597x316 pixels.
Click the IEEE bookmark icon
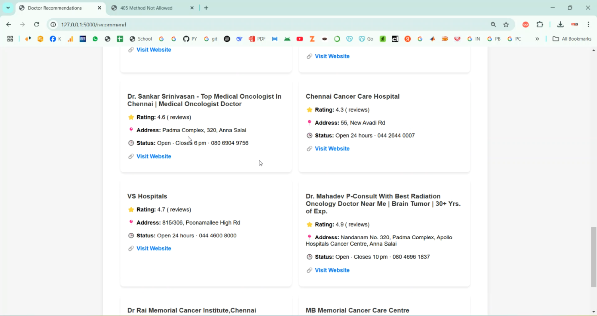pyautogui.click(x=83, y=39)
